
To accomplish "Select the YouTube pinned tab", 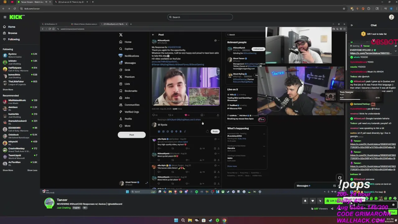I will [12, 2].
